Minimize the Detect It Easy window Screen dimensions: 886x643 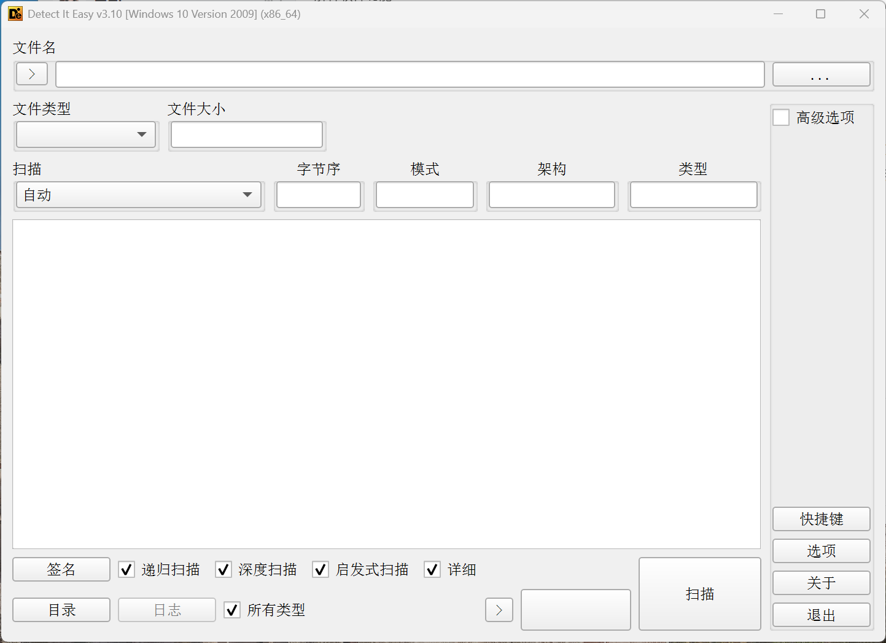coord(779,14)
